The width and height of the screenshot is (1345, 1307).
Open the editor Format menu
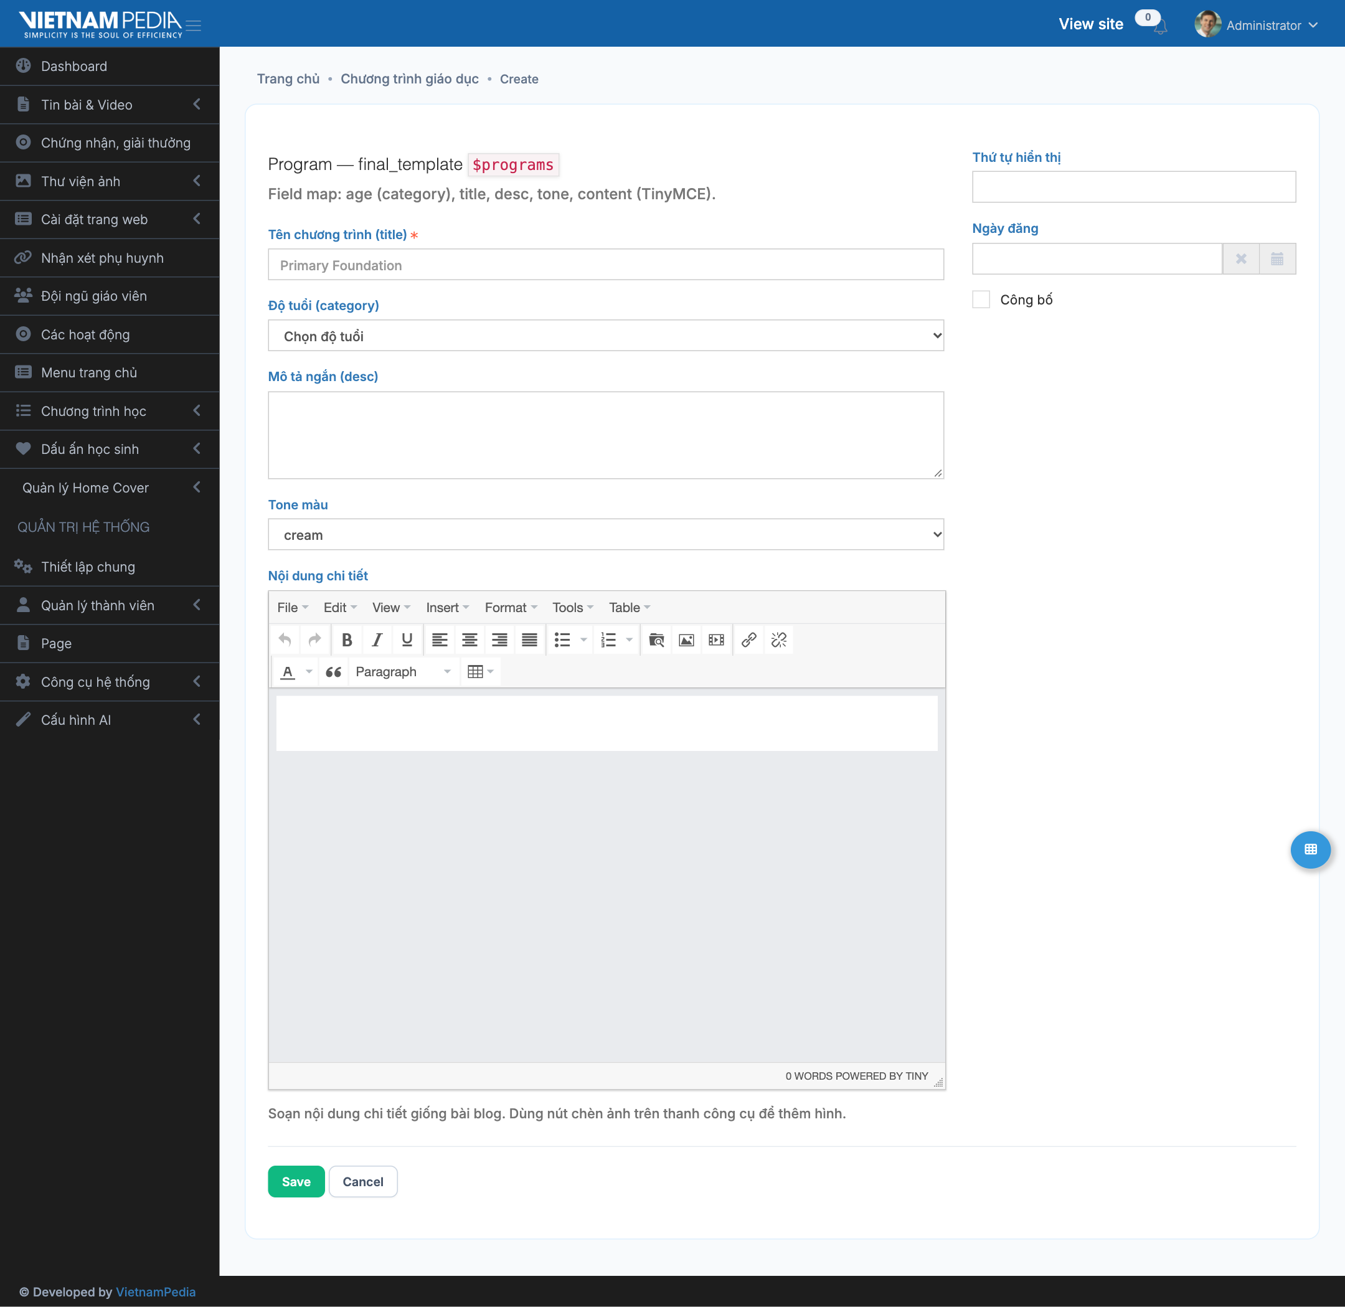511,608
